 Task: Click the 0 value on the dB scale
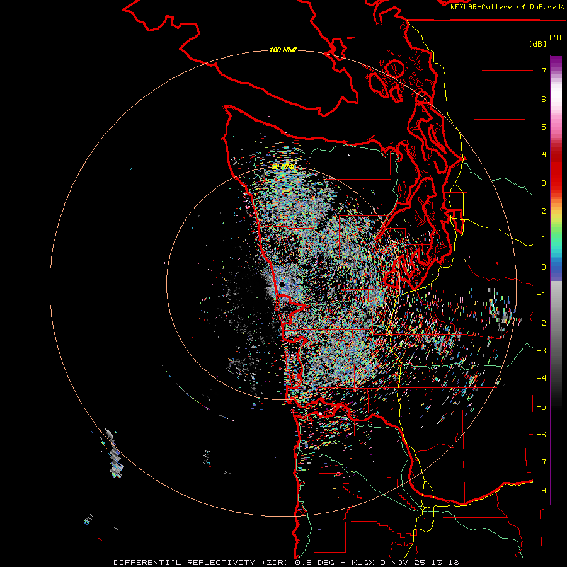tap(544, 267)
